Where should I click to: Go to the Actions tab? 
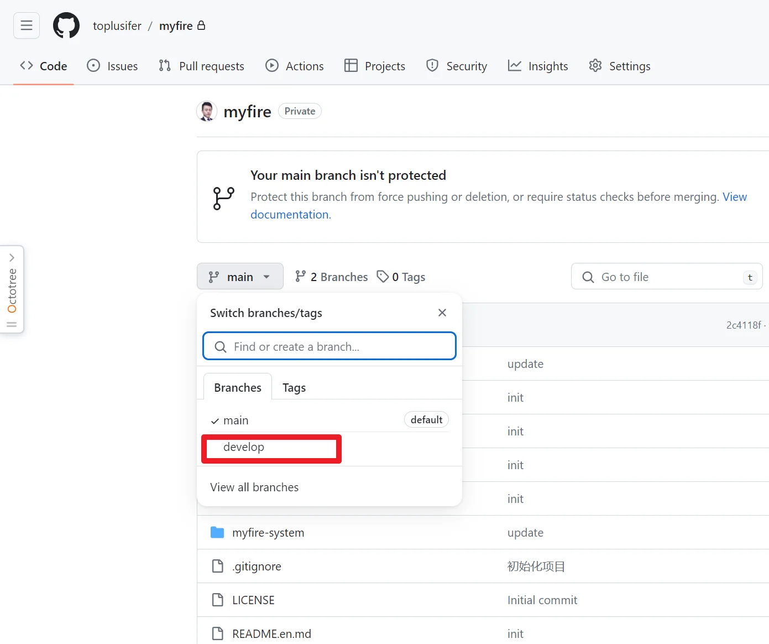click(x=295, y=66)
